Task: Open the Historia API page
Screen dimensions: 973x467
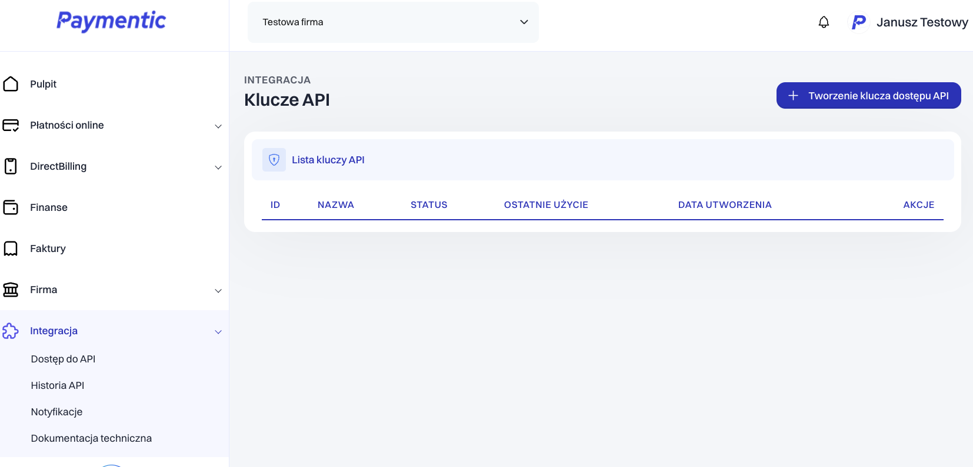Action: click(x=58, y=385)
